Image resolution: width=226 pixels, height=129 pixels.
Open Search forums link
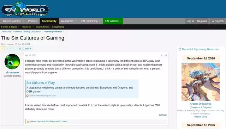coord(43,27)
